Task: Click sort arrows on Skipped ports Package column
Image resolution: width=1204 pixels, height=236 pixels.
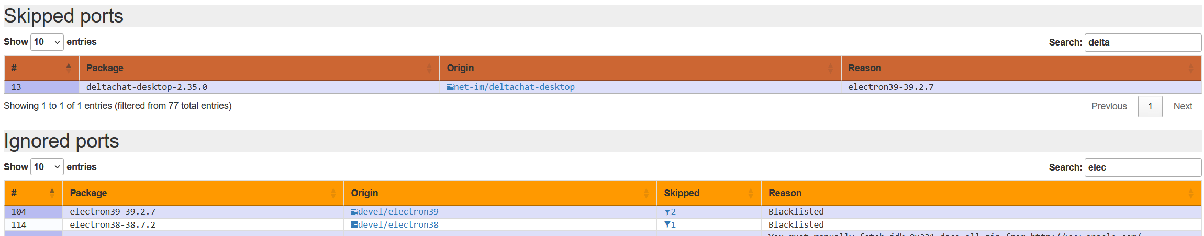Action: coord(429,68)
